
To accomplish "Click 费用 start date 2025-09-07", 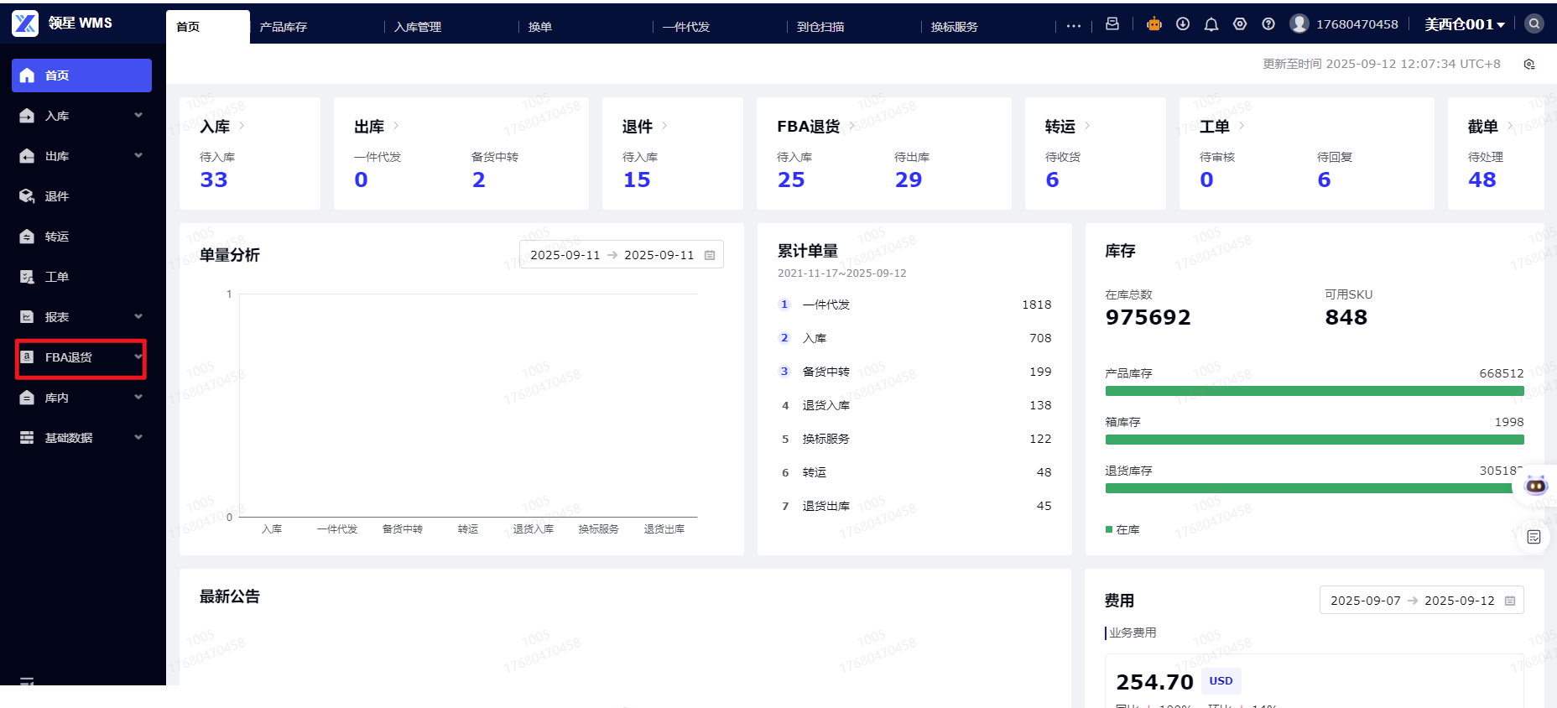I will coord(1366,601).
